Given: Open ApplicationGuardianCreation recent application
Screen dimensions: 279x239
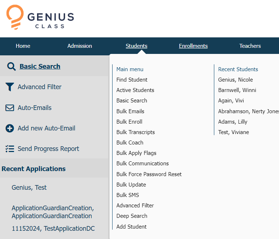Looking at the screenshot, I should [52, 212].
